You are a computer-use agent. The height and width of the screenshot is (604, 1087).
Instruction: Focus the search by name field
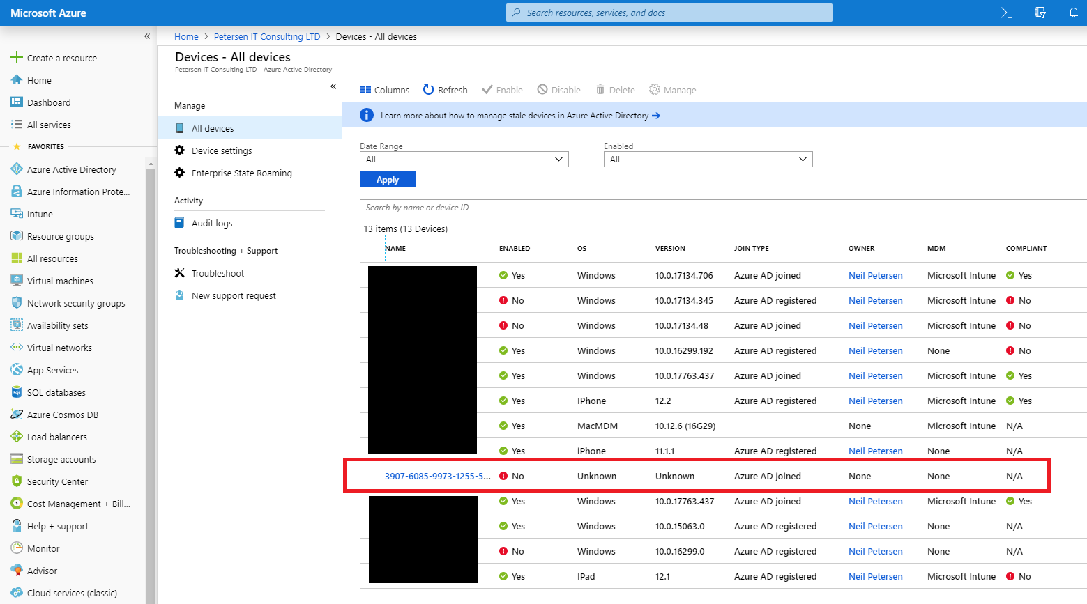[x=723, y=208]
